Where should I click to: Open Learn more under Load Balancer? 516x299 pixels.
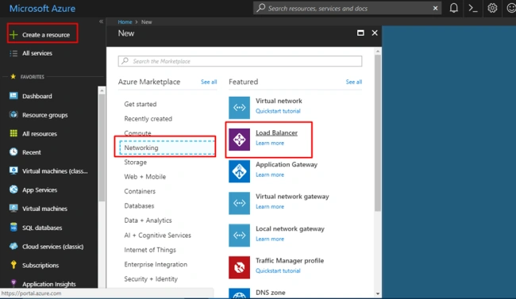(270, 143)
